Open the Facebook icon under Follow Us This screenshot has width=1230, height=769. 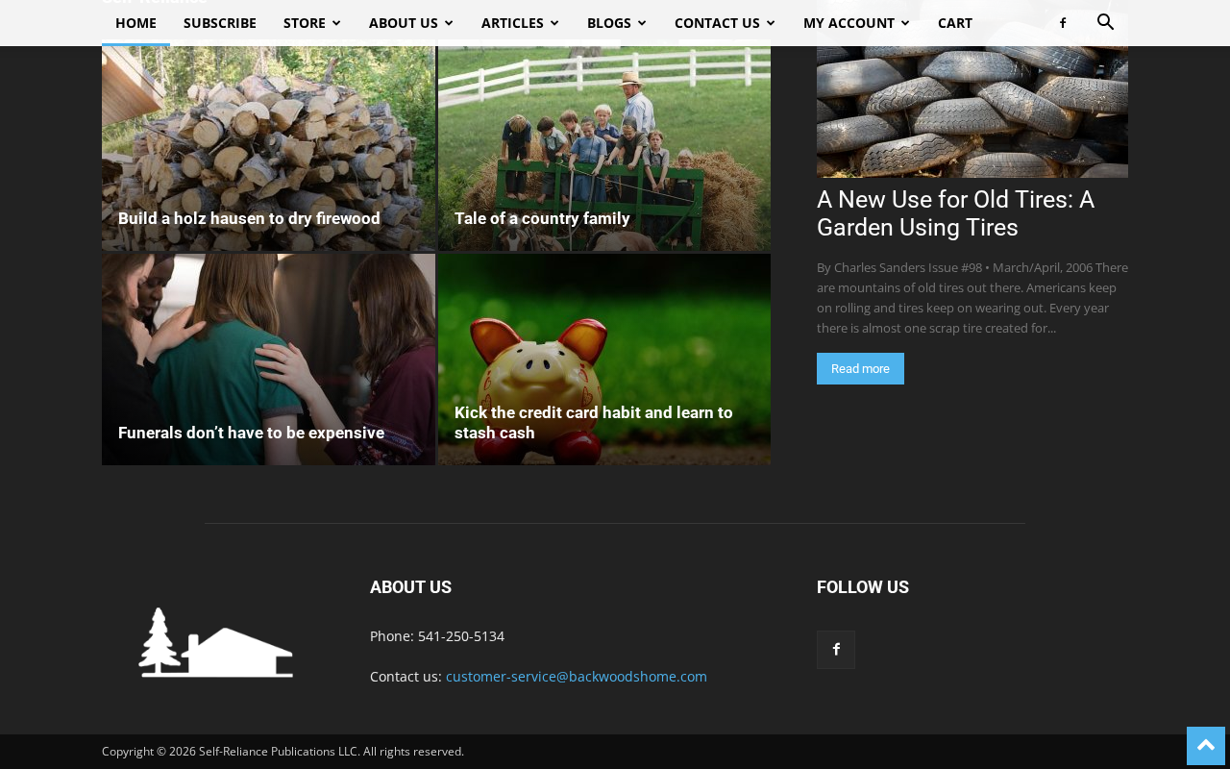point(836,650)
